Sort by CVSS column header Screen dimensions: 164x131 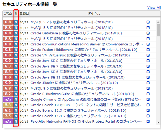8,13
